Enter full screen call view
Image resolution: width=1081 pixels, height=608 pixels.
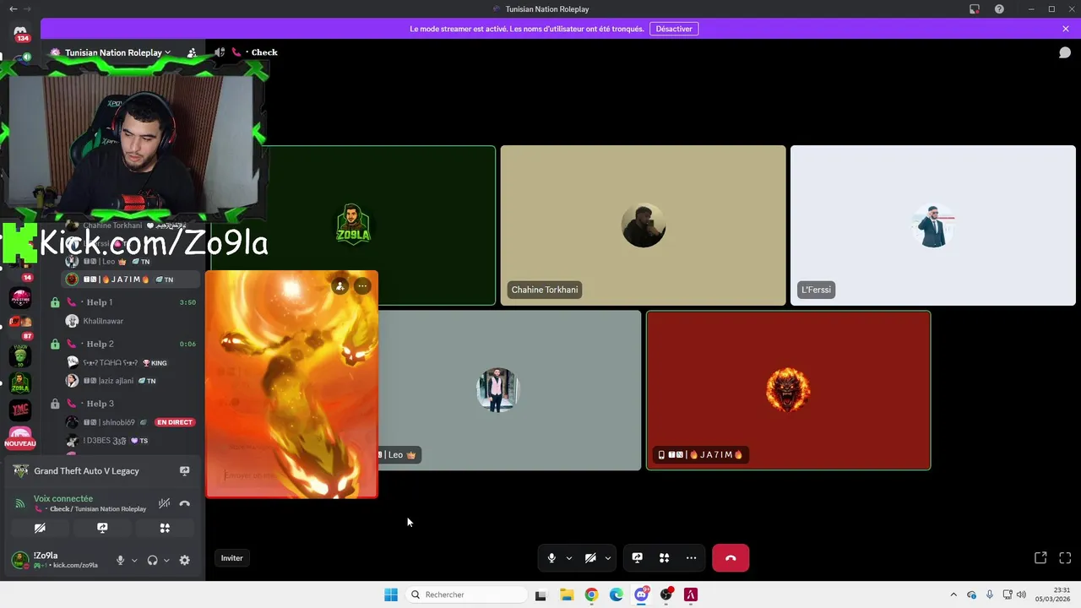(1065, 558)
